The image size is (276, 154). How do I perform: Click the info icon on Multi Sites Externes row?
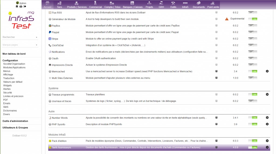coord(216,78)
